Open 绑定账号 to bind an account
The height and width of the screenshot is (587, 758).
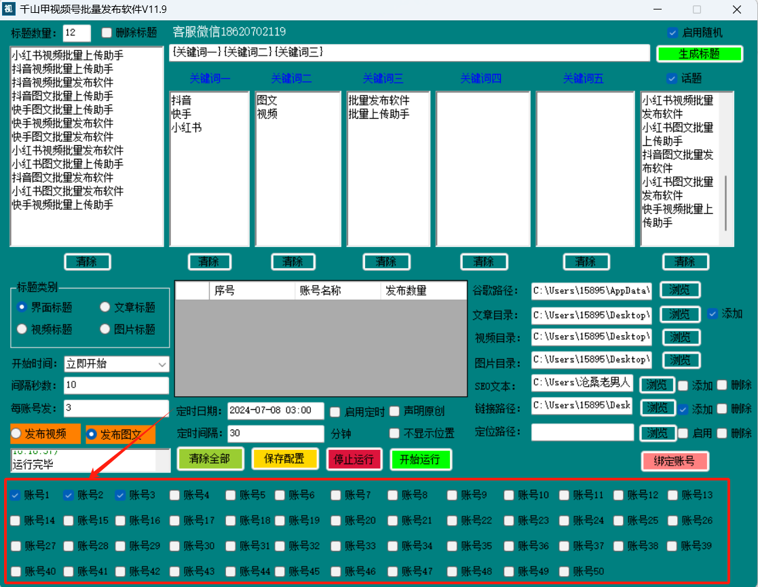675,461
